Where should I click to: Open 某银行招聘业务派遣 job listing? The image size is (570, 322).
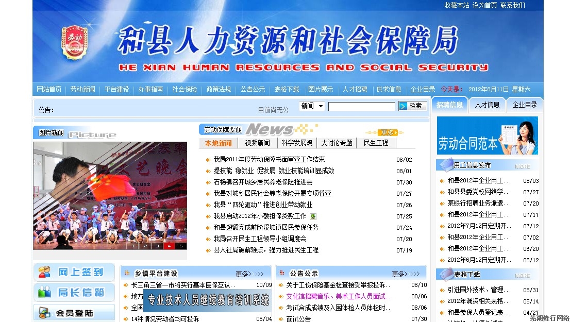[477, 204]
